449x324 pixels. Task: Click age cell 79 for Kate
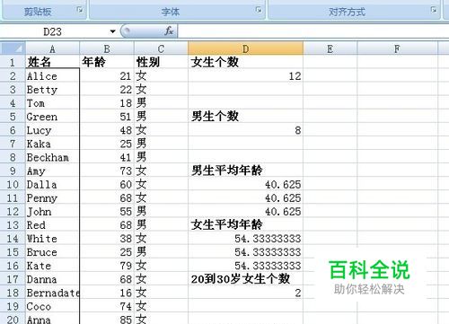click(107, 266)
